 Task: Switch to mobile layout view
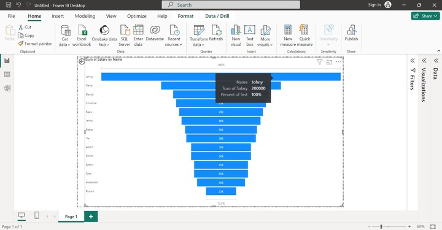point(37,215)
